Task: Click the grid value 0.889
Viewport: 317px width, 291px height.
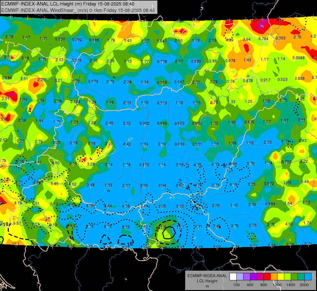Action: point(196,61)
